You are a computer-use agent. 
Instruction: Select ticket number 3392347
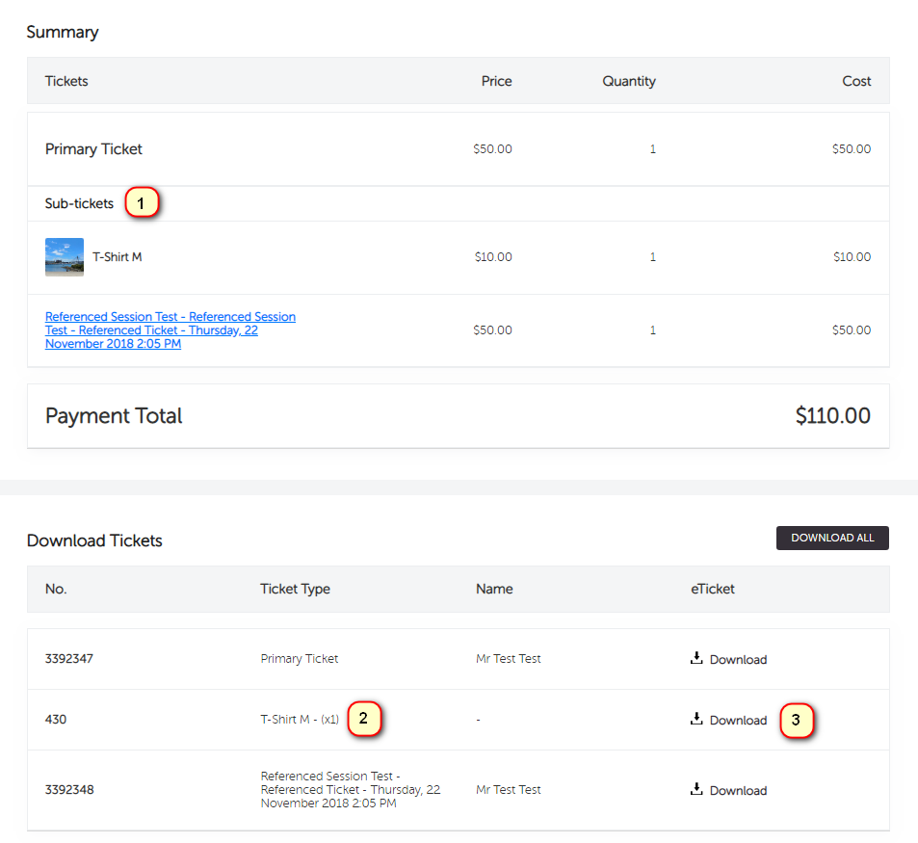tap(69, 659)
